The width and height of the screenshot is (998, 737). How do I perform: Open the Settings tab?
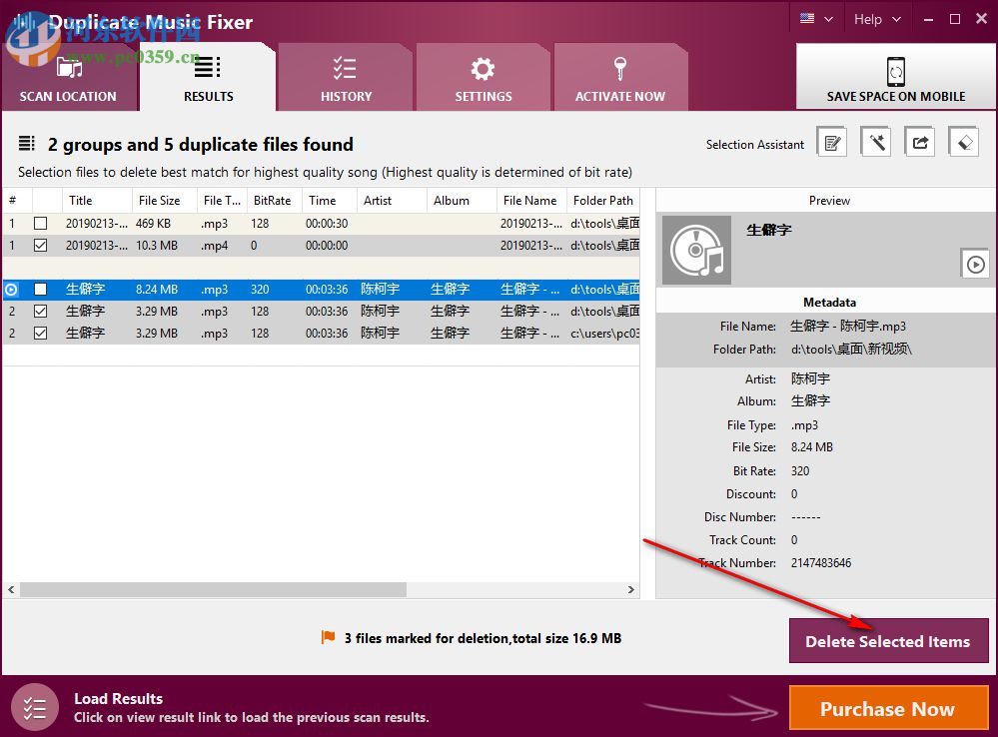pos(484,77)
